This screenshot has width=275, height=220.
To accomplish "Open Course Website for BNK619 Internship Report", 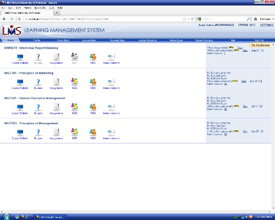I will pos(20,59).
